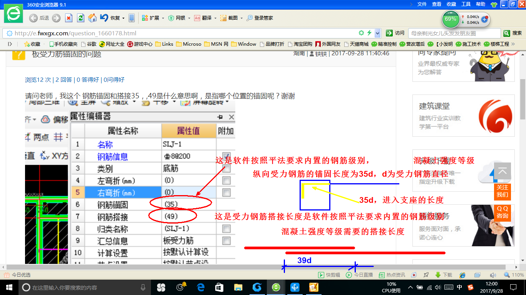The height and width of the screenshot is (295, 526).
Task: Refresh the page with green reload icon
Action: point(80,18)
